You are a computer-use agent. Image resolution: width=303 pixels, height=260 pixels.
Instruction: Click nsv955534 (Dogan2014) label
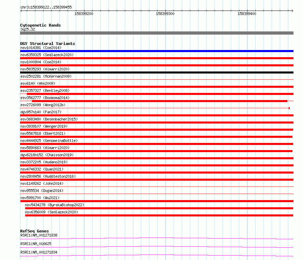[x=42, y=191]
